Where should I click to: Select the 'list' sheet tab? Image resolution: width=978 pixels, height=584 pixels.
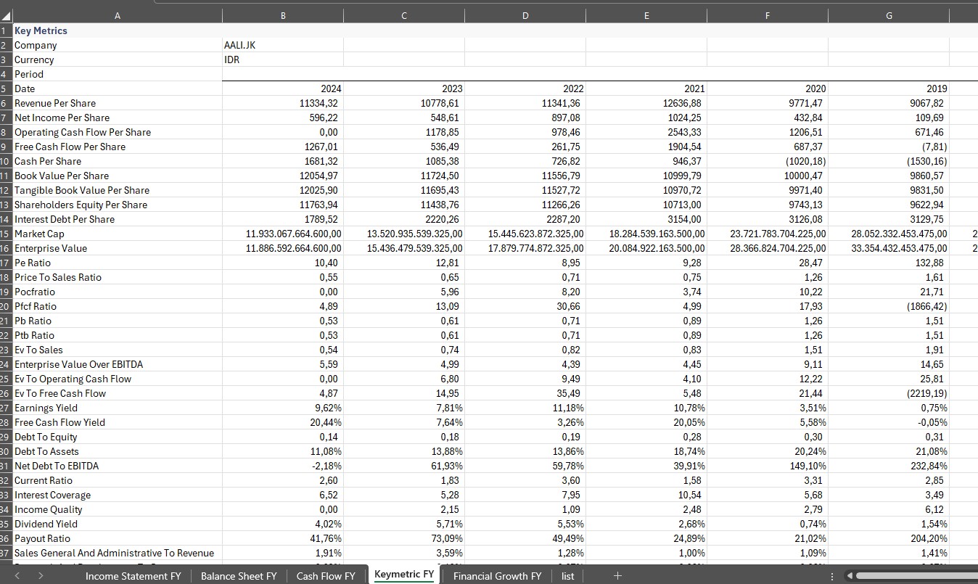567,576
